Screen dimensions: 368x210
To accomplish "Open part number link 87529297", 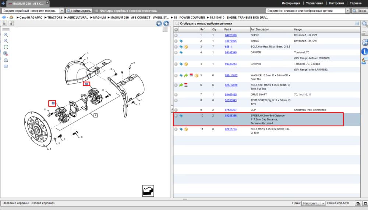I will (231, 110).
